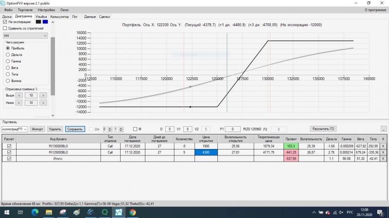The height and width of the screenshot is (218, 389).
Task: Click the green Q taskbar application icon
Action: (105, 212)
